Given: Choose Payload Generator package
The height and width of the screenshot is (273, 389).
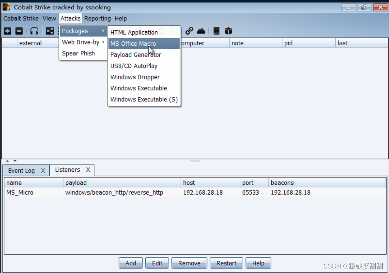Looking at the screenshot, I should 144,54.
